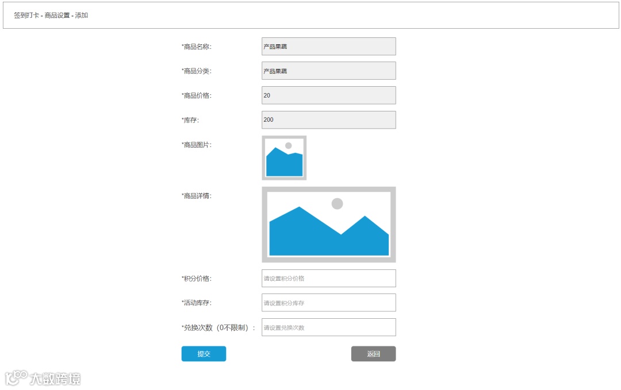Image resolution: width=621 pixels, height=390 pixels.
Task: Focus the 商品价格 field with value 20
Action: [x=328, y=95]
